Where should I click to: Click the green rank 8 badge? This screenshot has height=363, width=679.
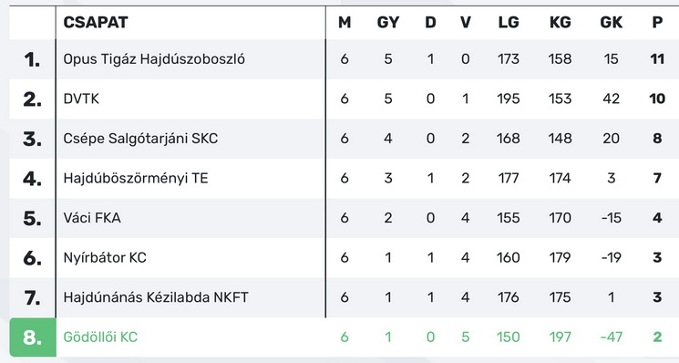(x=33, y=337)
